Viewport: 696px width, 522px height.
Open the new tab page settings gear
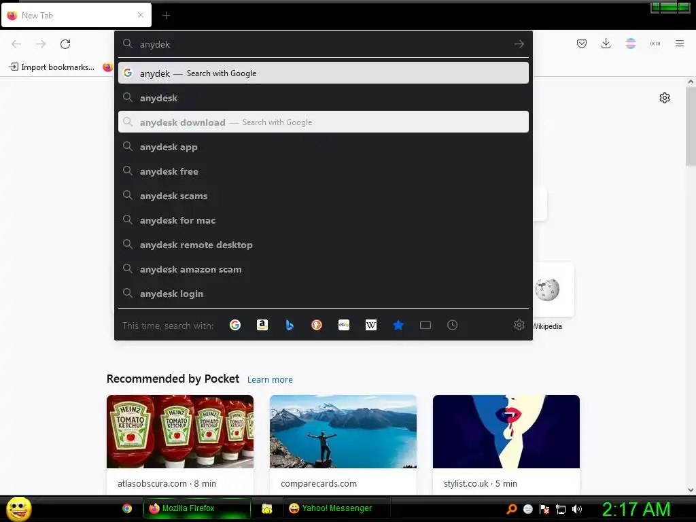664,98
